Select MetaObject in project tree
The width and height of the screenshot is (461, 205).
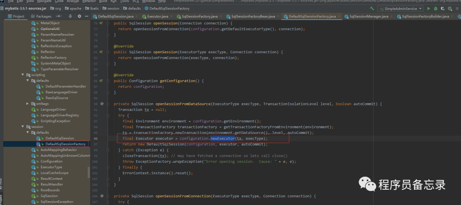click(x=50, y=23)
